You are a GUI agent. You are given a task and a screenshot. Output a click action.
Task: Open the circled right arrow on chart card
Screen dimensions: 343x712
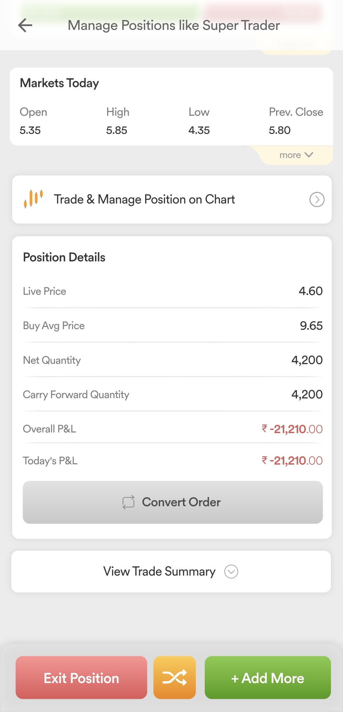pyautogui.click(x=317, y=199)
